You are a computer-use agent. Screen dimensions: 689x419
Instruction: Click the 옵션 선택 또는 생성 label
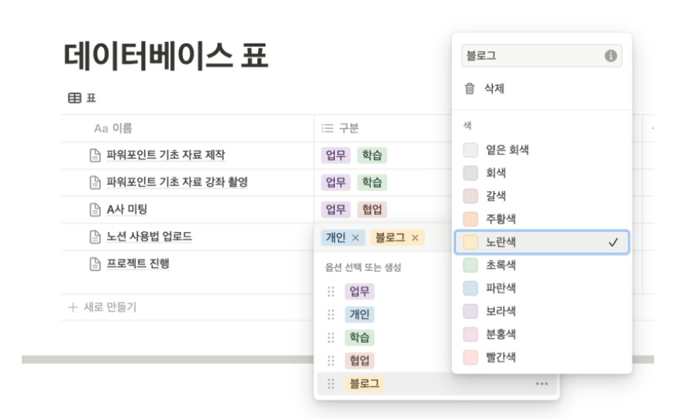(363, 267)
